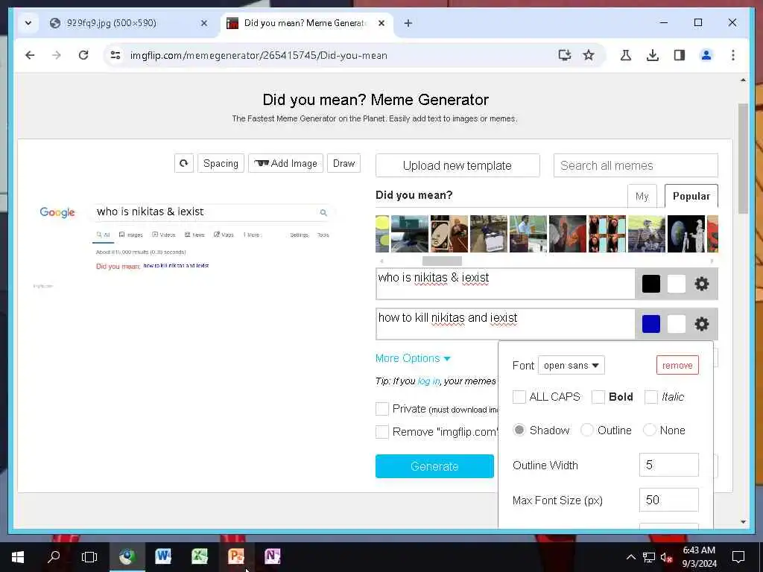Select Outline radio option

pos(587,430)
